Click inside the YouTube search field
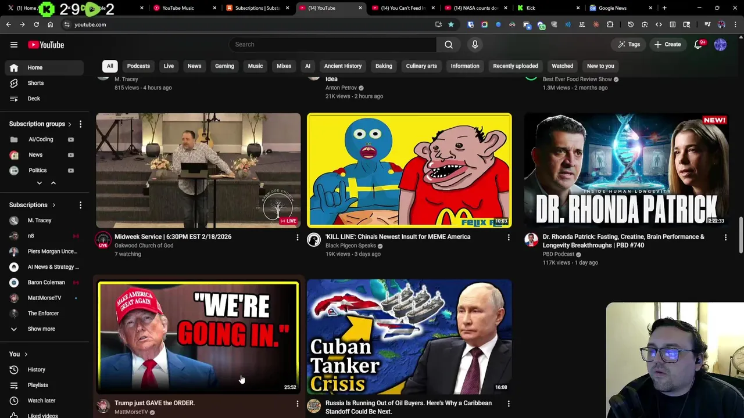The image size is (744, 418). (x=332, y=44)
